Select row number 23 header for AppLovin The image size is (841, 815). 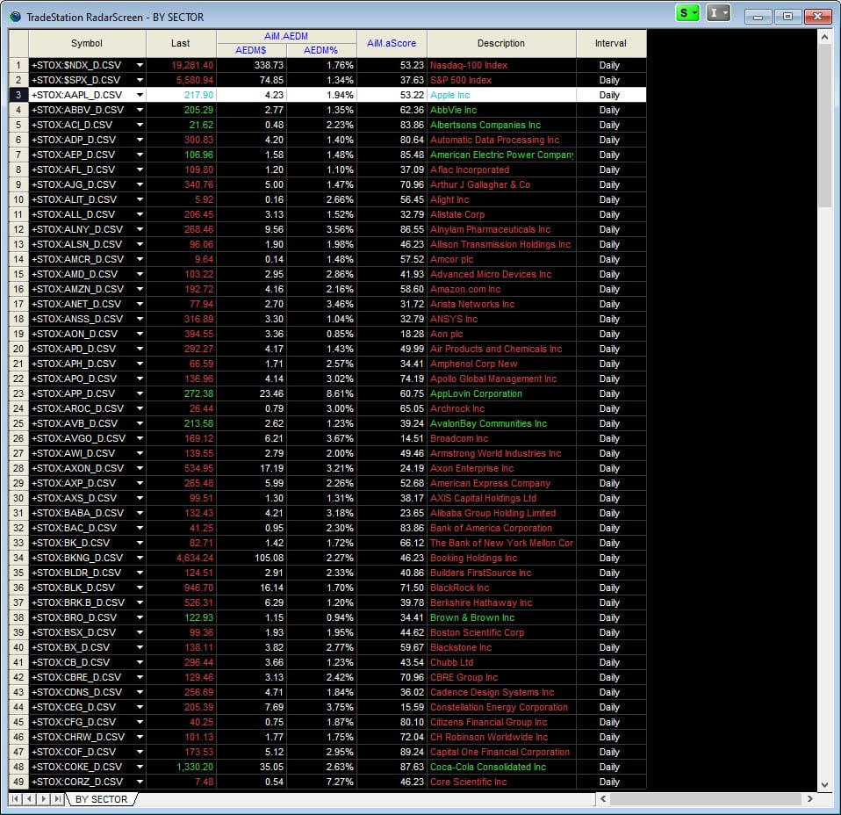point(18,393)
